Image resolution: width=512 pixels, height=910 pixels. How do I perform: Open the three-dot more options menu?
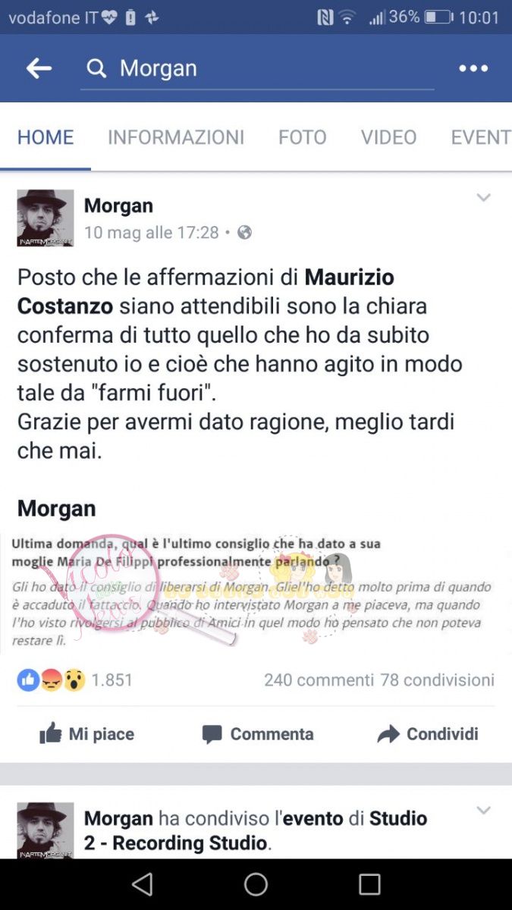(473, 68)
